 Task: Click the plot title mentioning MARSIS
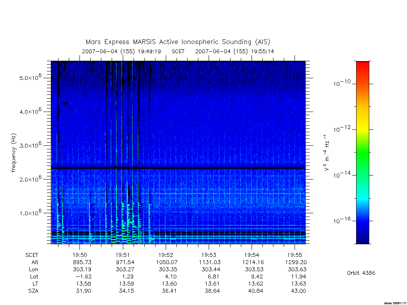coord(178,42)
